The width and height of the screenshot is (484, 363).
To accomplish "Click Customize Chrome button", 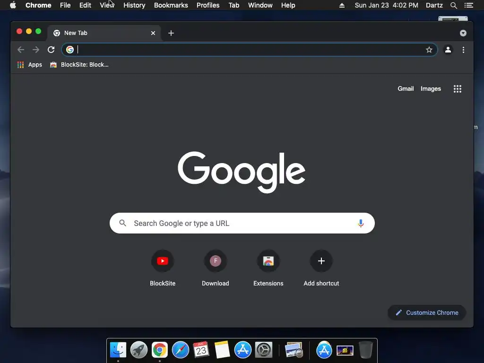I will [427, 313].
